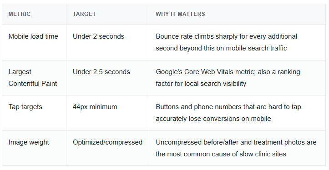This screenshot has width=329, height=170.
Task: Click the Google's Core Web Vitals description
Action: 228,78
